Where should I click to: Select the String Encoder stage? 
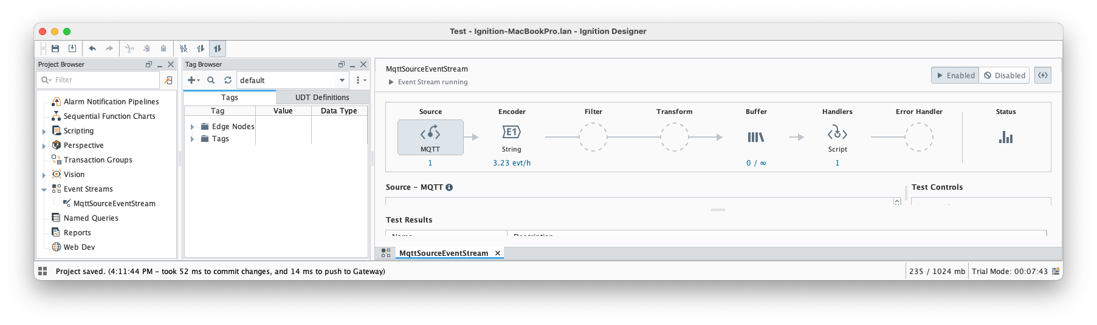pyautogui.click(x=512, y=137)
